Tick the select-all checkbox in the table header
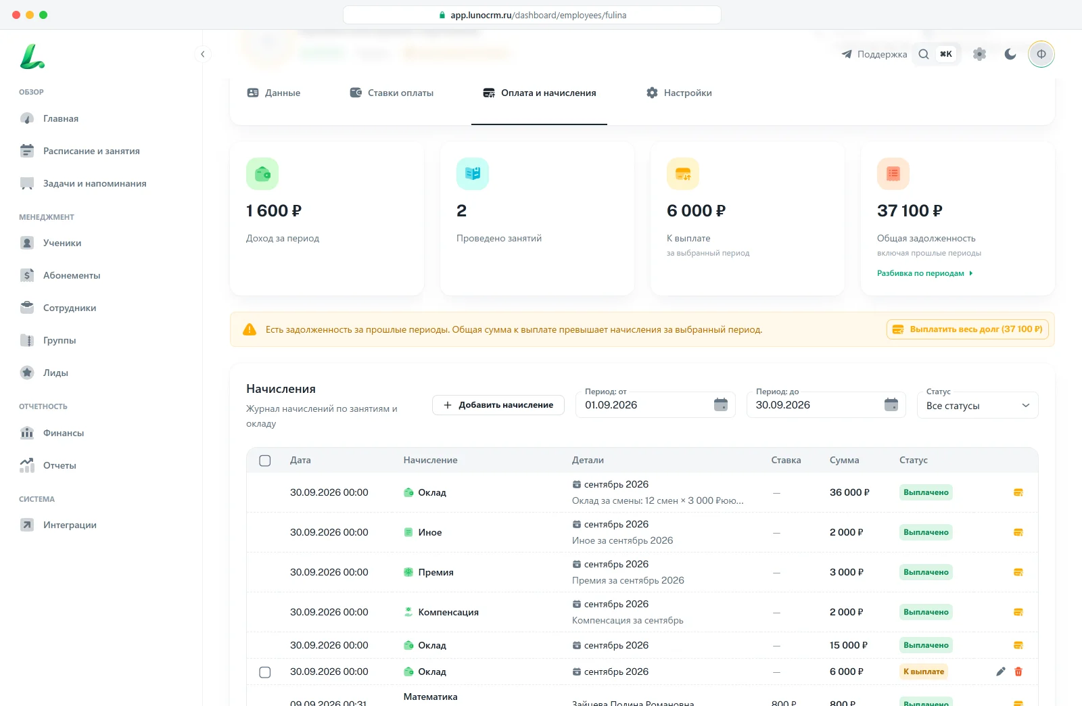1082x706 pixels. [265, 461]
